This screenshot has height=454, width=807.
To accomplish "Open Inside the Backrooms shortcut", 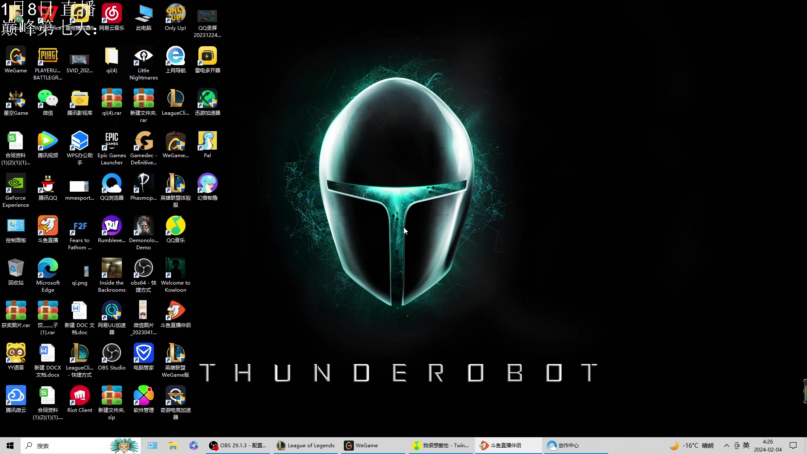I will click(112, 276).
